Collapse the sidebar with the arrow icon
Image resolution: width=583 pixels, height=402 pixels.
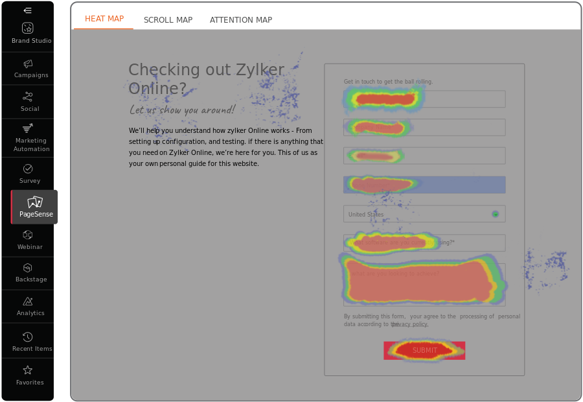pos(27,10)
